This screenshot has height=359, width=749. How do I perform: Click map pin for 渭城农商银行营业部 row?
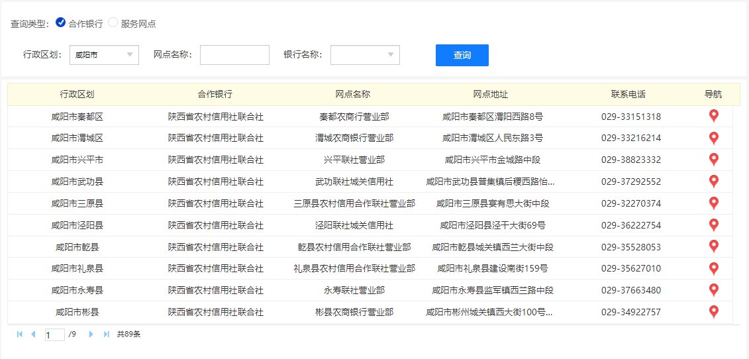[713, 138]
